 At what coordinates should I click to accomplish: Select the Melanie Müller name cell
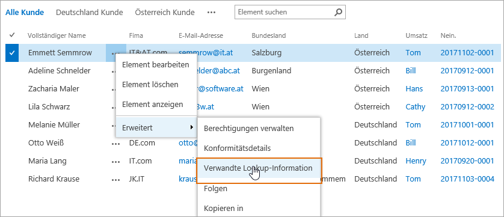[x=54, y=125]
